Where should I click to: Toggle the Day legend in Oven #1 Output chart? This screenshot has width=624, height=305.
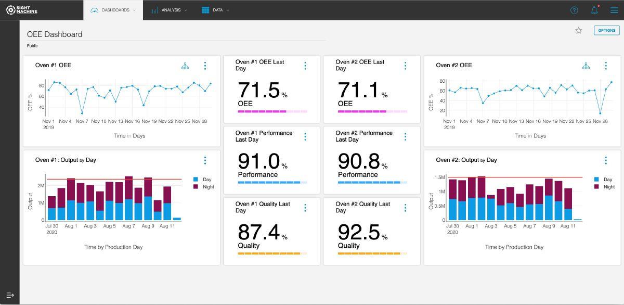pyautogui.click(x=203, y=179)
